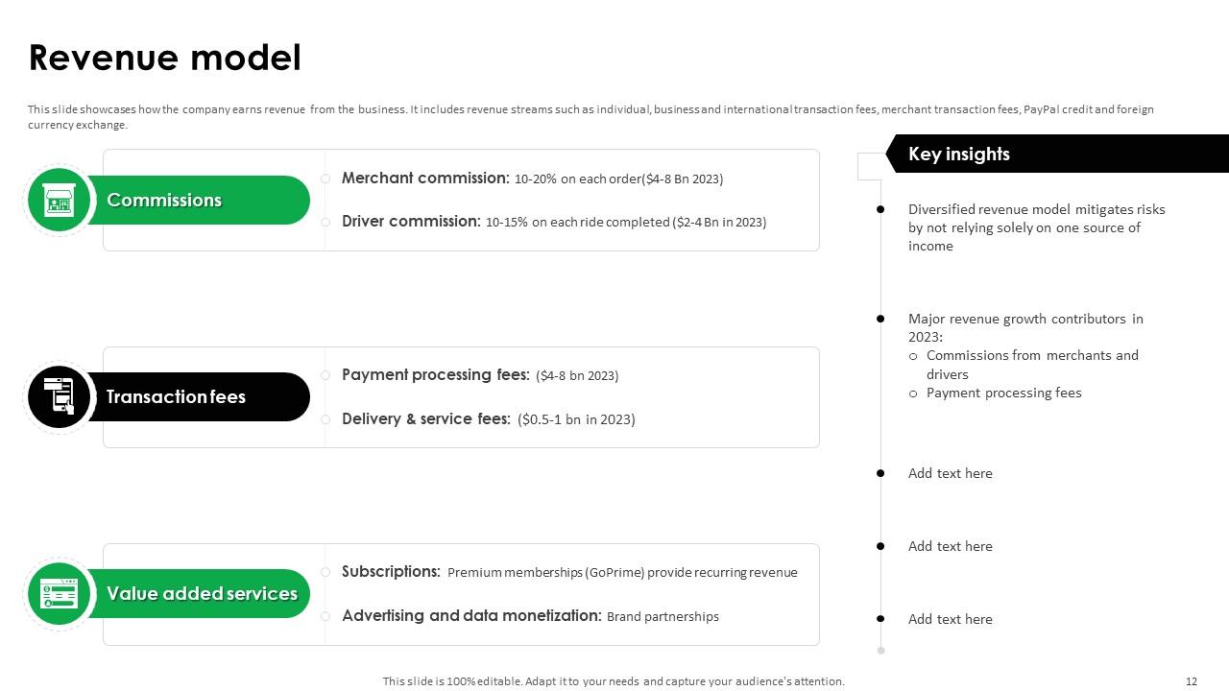Click the Revenue model slide title

(x=165, y=58)
